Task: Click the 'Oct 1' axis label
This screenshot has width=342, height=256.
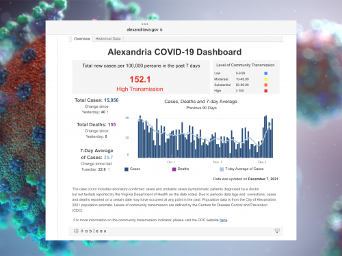Action: pos(171,162)
